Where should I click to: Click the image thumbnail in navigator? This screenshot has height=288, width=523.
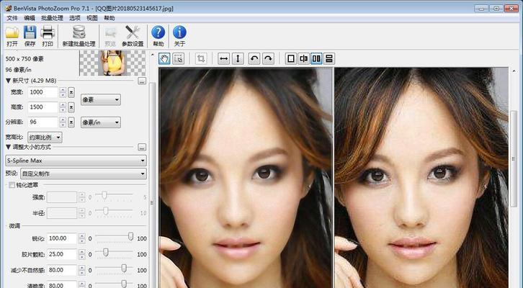click(x=112, y=63)
